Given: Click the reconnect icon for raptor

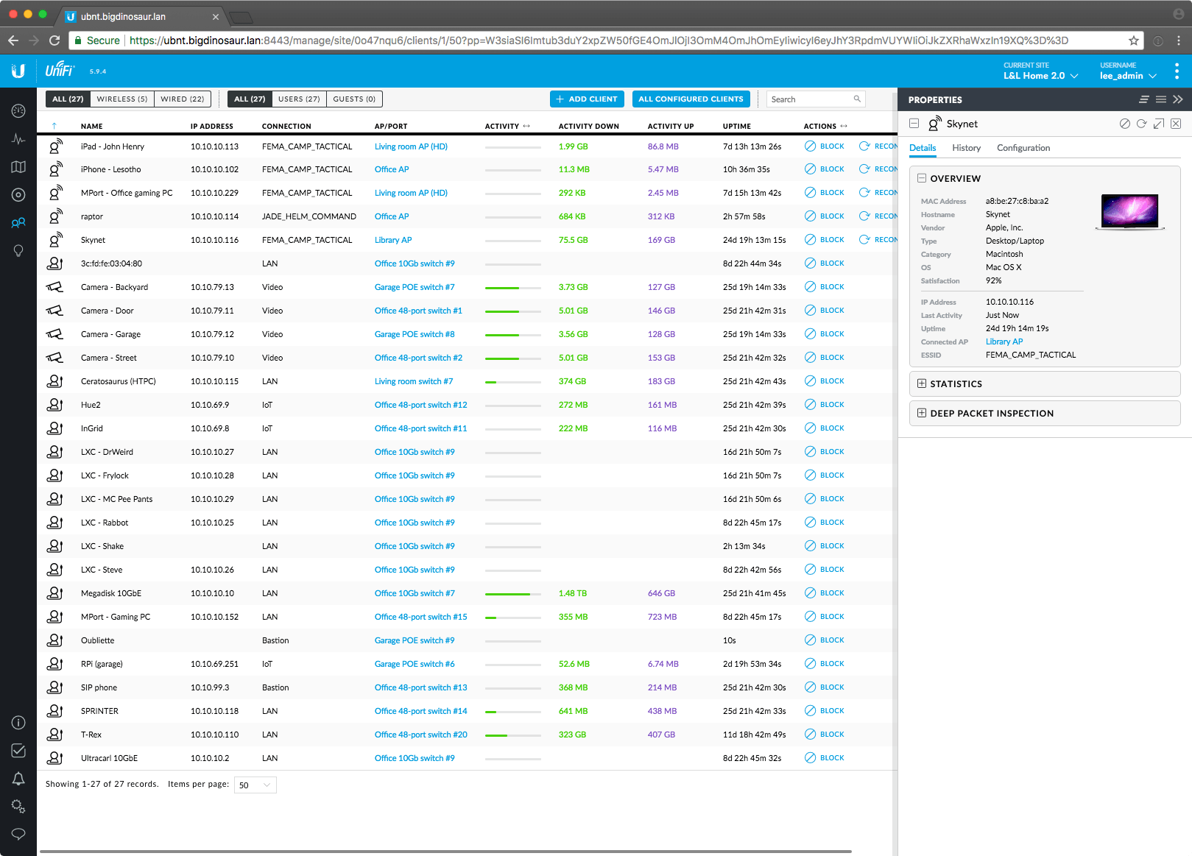Looking at the screenshot, I should [x=864, y=216].
